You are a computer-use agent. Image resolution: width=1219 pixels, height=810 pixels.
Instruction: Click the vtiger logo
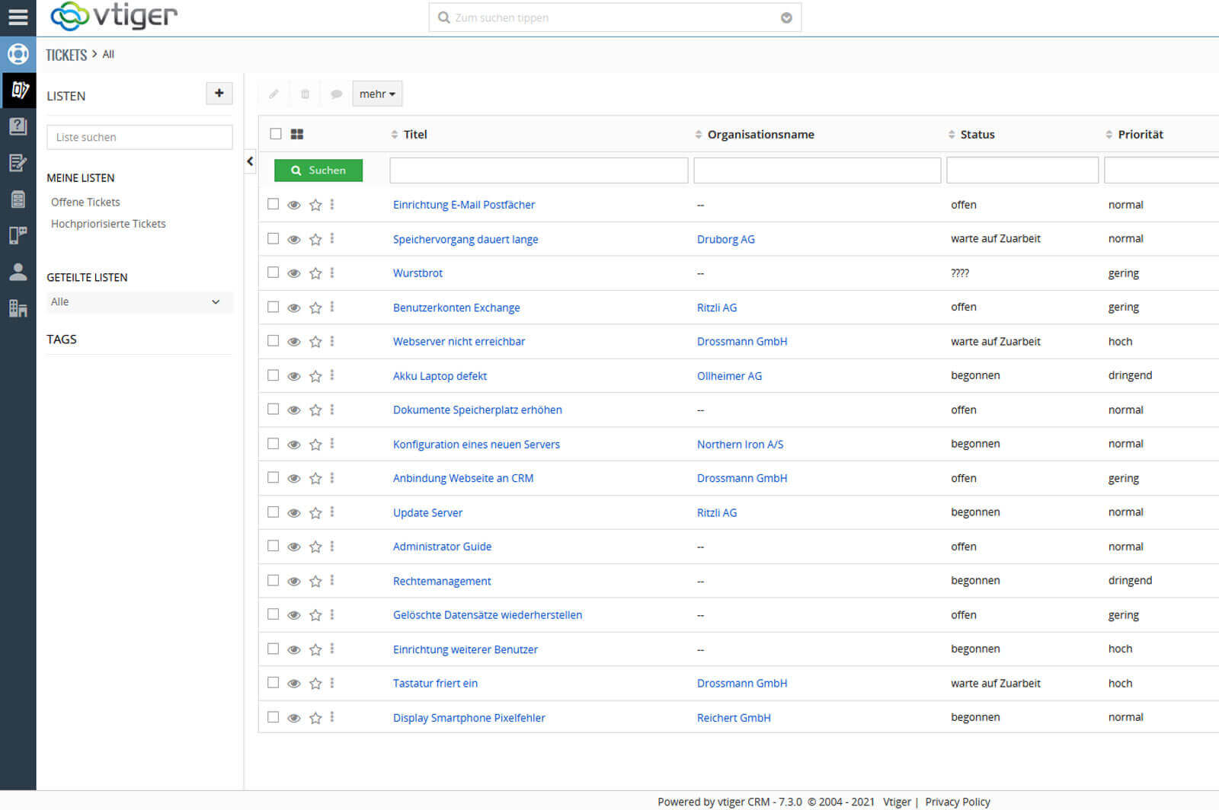113,16
